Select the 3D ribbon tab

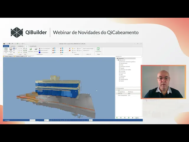pos(27,46)
